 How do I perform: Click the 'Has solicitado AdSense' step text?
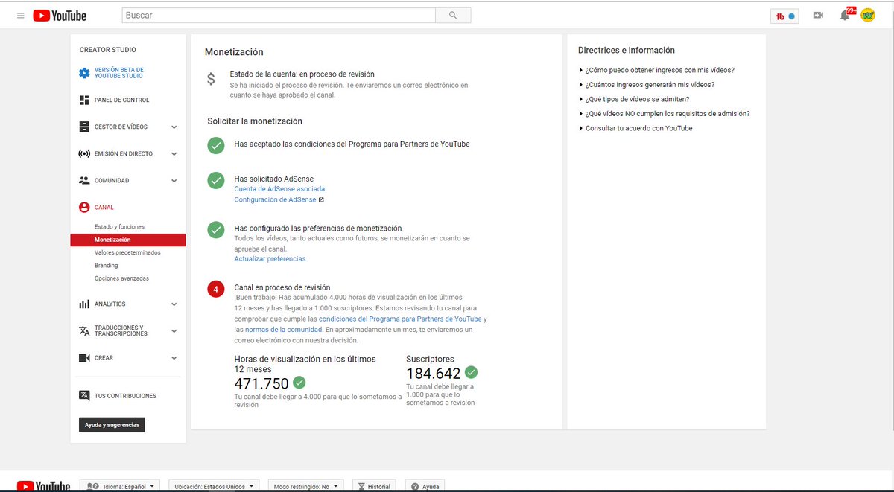[x=273, y=179]
